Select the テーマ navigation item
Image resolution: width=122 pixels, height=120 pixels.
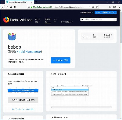(x=55, y=21)
